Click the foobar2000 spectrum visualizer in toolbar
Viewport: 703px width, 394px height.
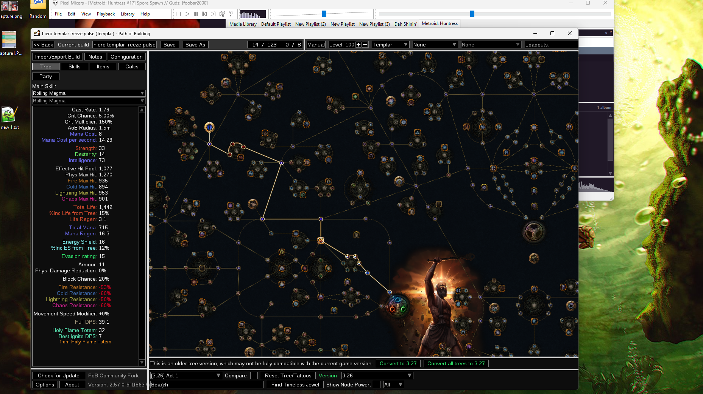click(x=253, y=14)
